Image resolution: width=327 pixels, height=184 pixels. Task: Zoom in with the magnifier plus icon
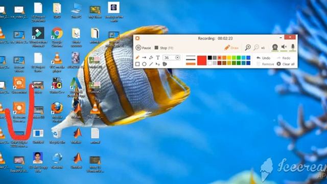pyautogui.click(x=248, y=48)
